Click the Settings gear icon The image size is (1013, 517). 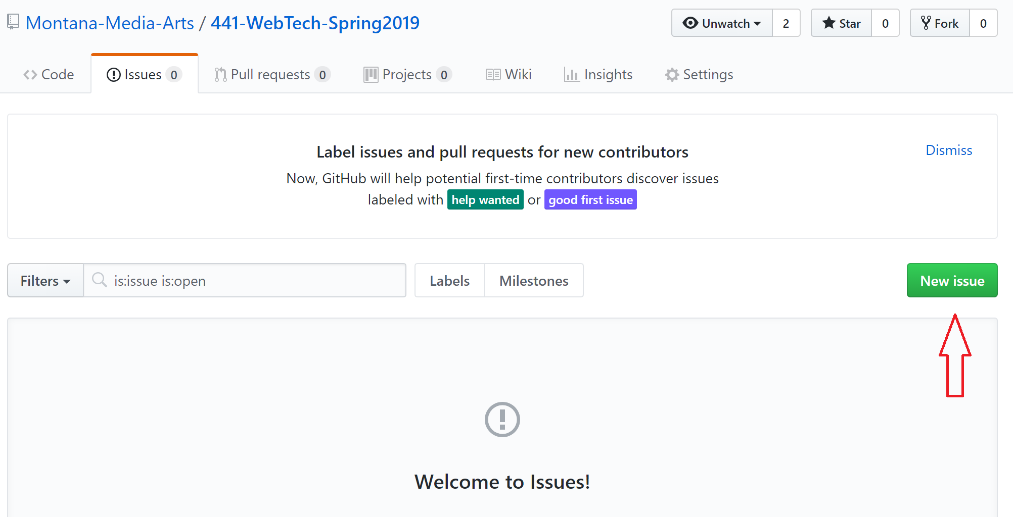(x=672, y=75)
